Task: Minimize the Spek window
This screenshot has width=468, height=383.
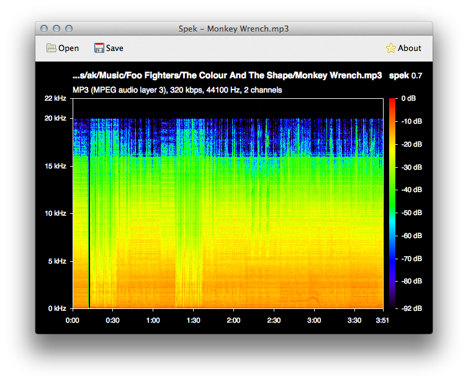Action: point(56,29)
